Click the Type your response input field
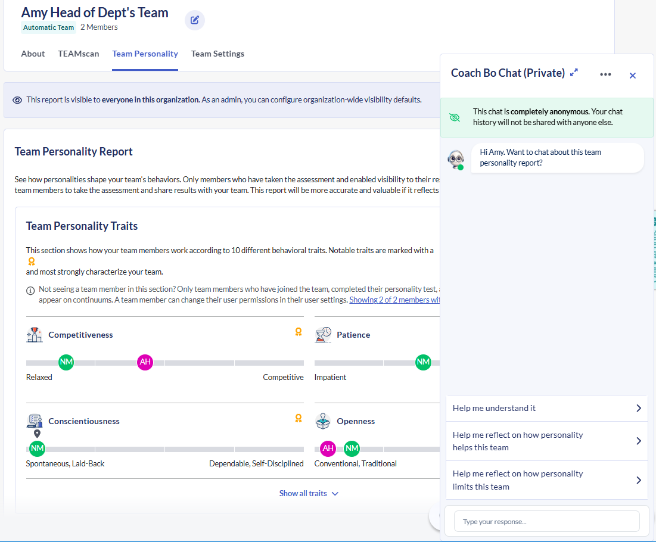The height and width of the screenshot is (542, 656). point(546,522)
